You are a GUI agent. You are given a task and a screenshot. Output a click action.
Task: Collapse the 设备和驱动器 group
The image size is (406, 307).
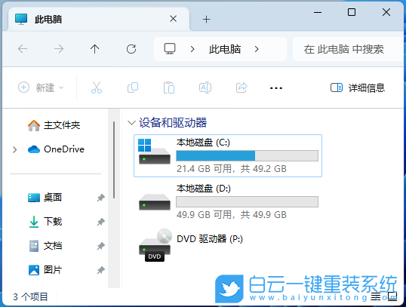(x=131, y=123)
